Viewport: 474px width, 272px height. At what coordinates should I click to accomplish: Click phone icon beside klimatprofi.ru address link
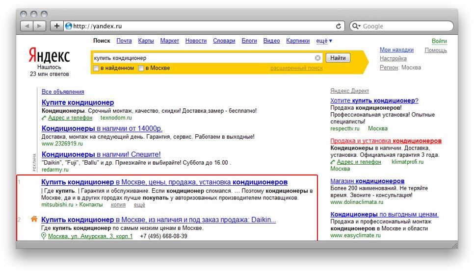pos(333,162)
